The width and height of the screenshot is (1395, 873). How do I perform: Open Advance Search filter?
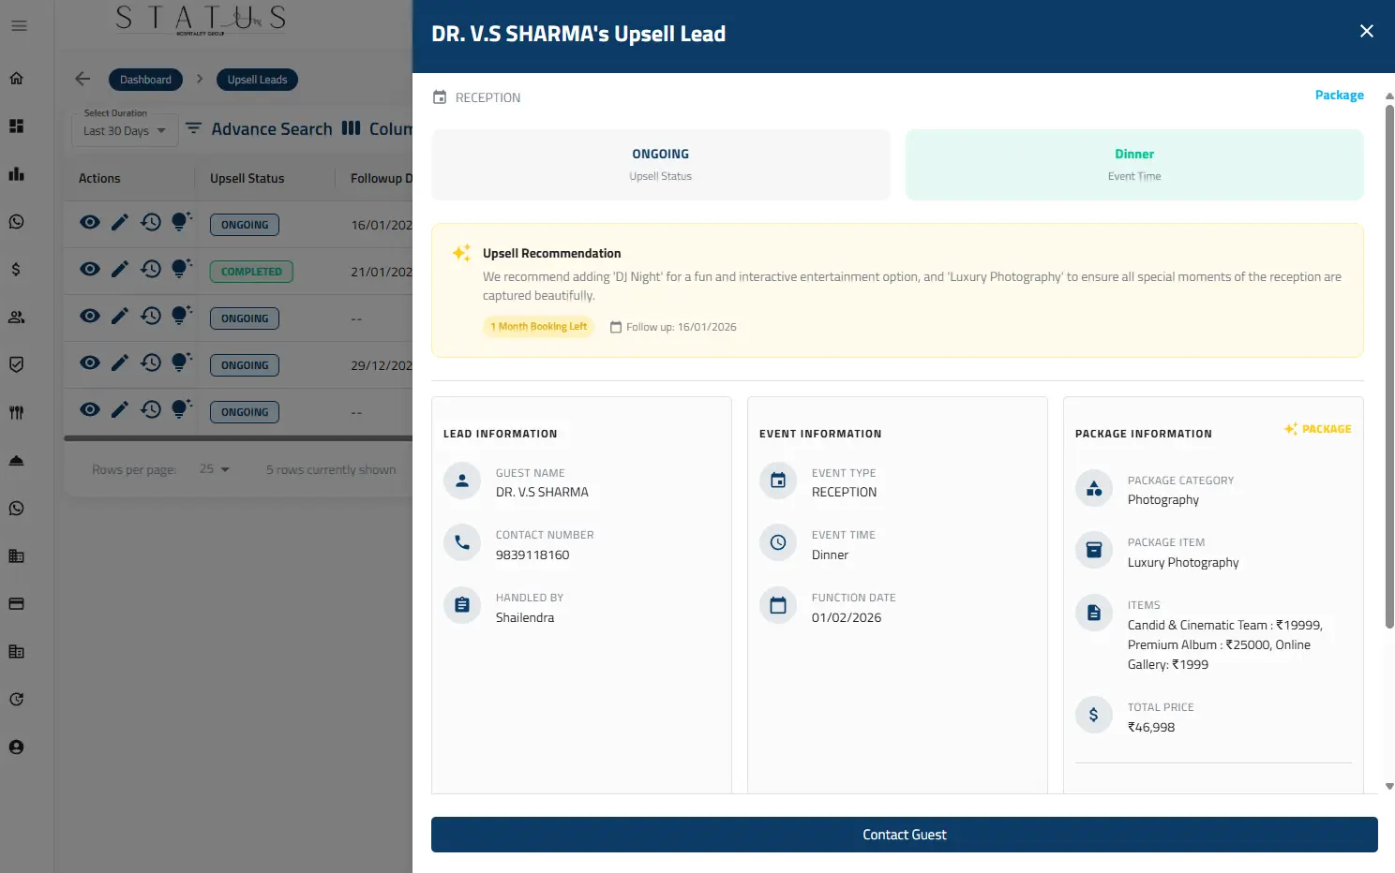(260, 129)
